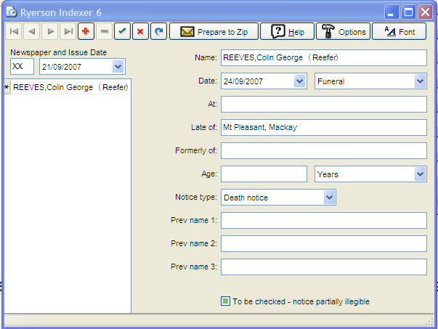Toggle 'To be checked' checkbox
Viewport: 438px width, 329px height.
226,301
